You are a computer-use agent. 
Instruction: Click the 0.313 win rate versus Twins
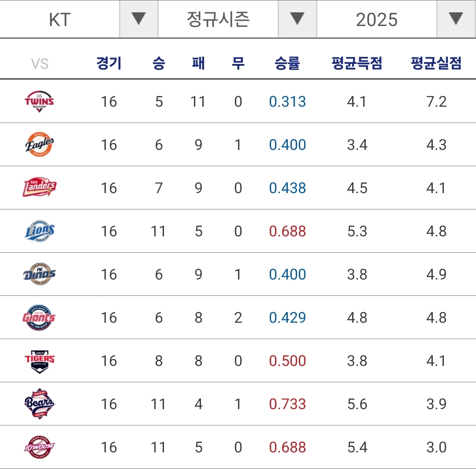click(287, 101)
